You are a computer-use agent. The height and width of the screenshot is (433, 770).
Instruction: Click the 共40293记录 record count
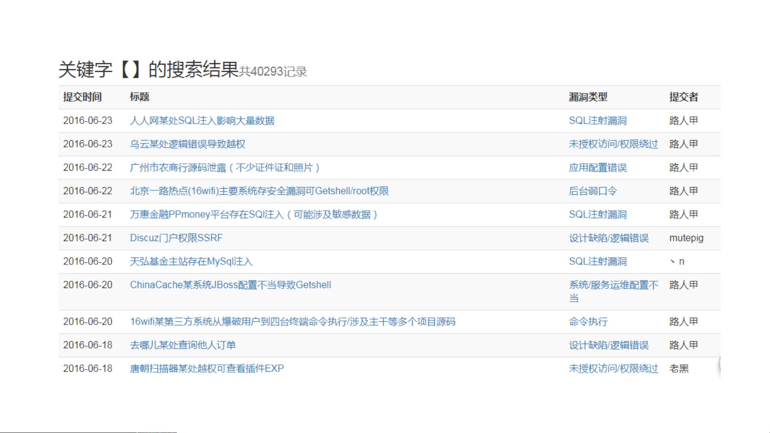pos(273,72)
